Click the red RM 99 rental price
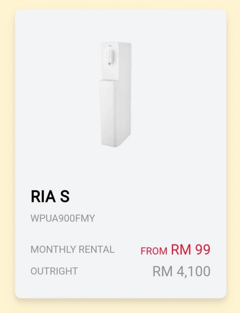 [x=191, y=249]
